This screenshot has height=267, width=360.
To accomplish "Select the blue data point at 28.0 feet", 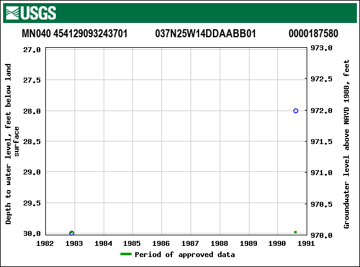I will click(295, 111).
